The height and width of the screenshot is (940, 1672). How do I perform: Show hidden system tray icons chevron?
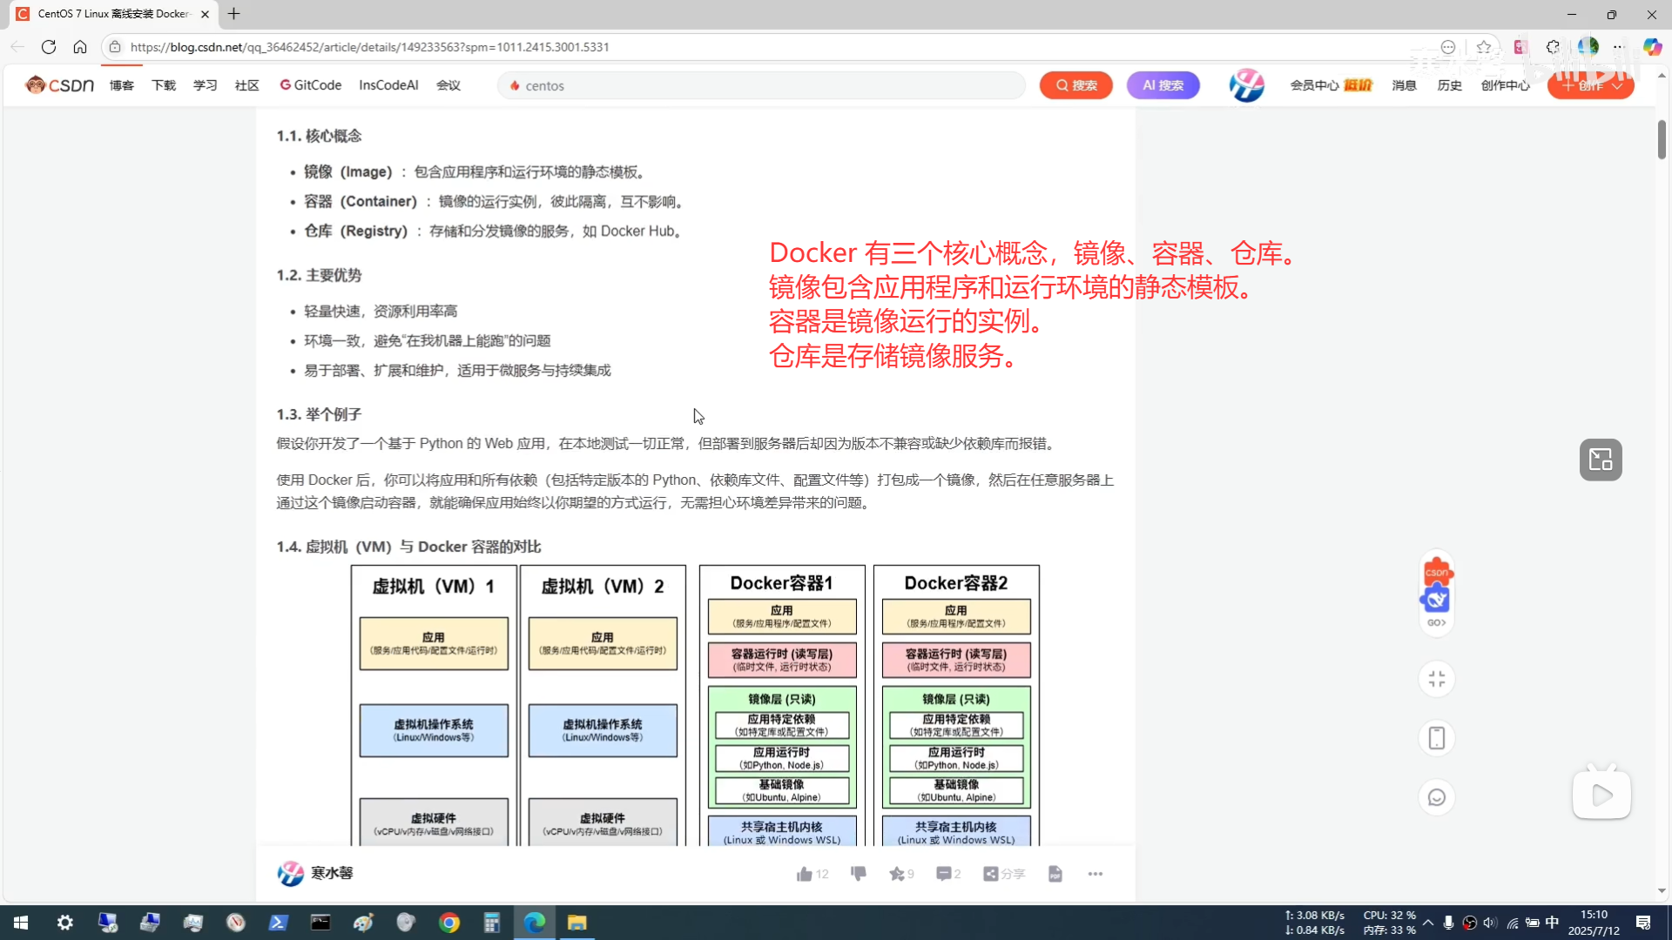click(x=1427, y=923)
